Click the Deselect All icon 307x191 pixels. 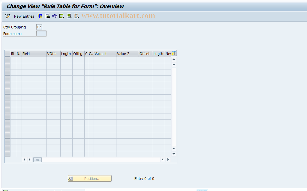point(76,16)
